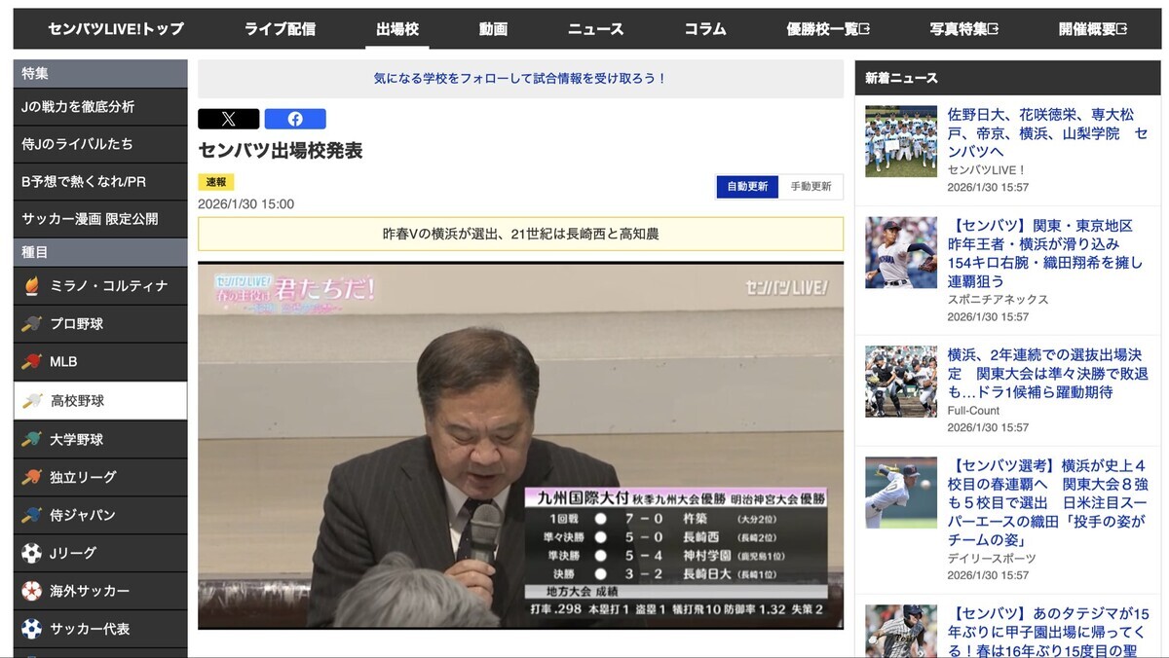Viewport: 1169px width, 658px height.
Task: Play the センバツ live video
Action: [521, 446]
